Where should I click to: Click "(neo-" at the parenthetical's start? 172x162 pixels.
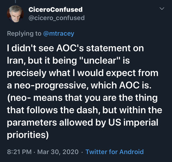click(19, 98)
